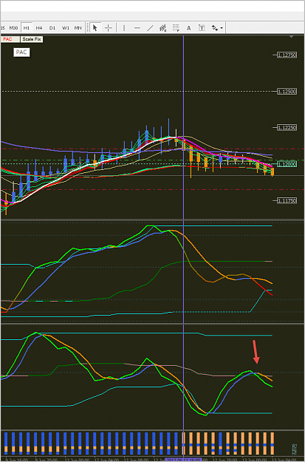Select the text label tool
The width and height of the screenshot is (305, 462).
pos(202,28)
